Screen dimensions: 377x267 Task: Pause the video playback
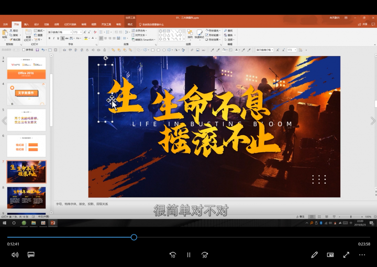(188, 255)
